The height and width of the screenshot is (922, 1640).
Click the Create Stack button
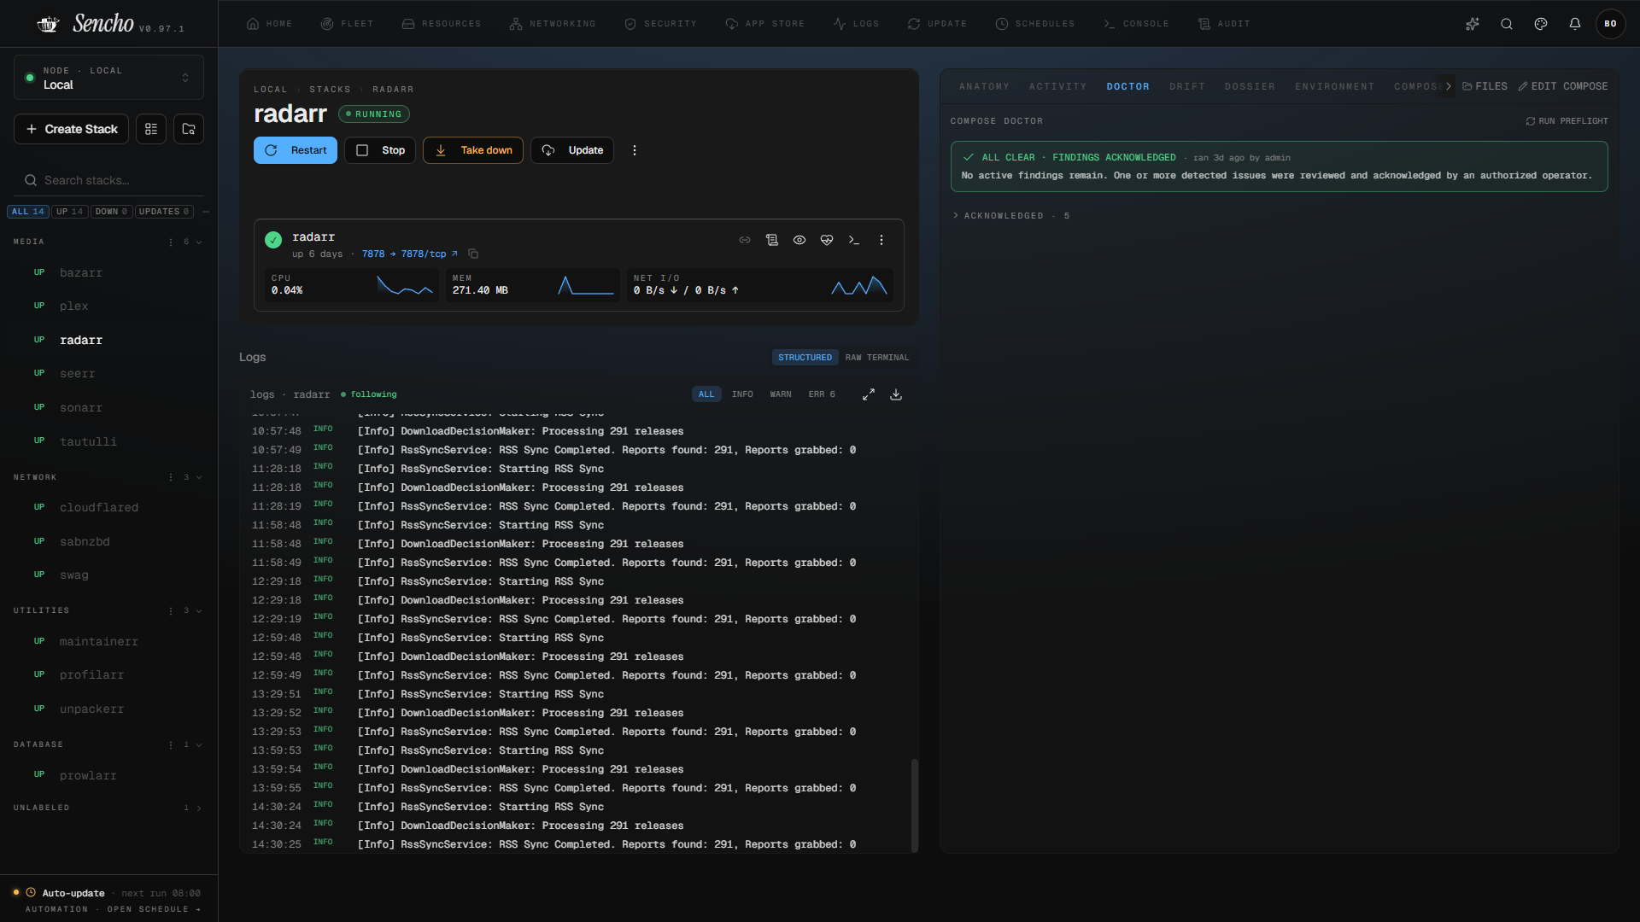point(72,129)
